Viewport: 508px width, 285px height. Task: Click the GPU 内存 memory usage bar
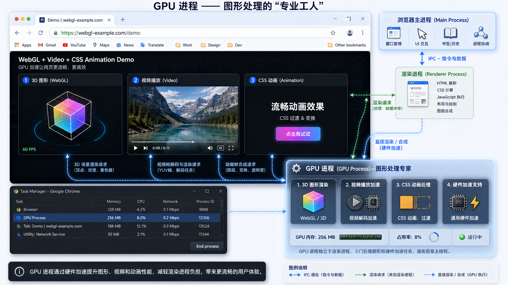click(360, 237)
